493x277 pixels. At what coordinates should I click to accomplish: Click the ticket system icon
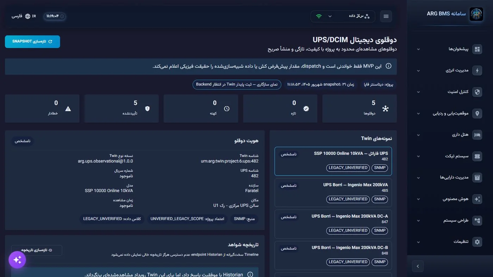(477, 156)
